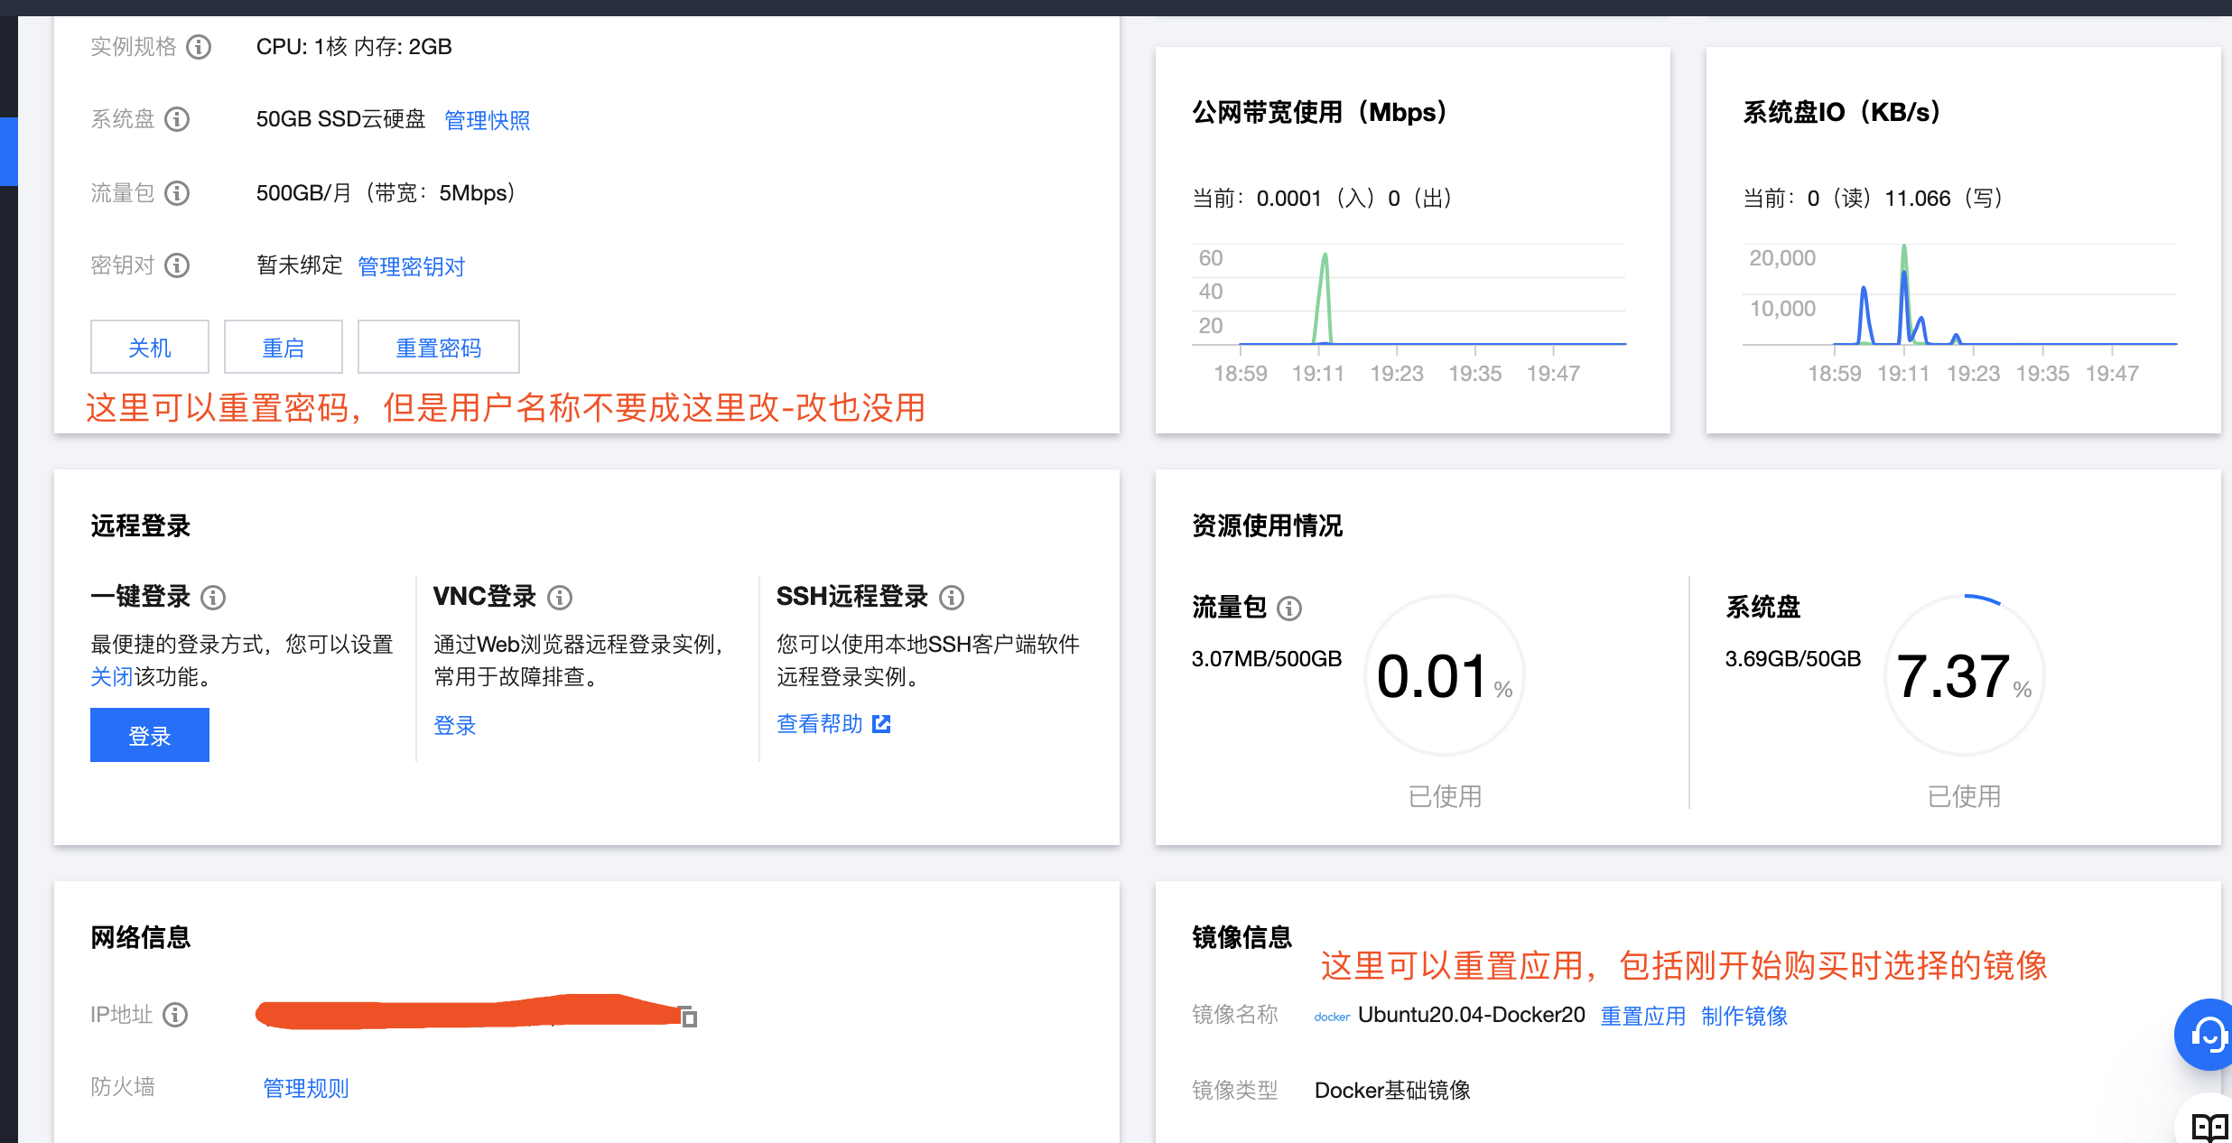
Task: Click the 重置密码 button
Action: [438, 348]
